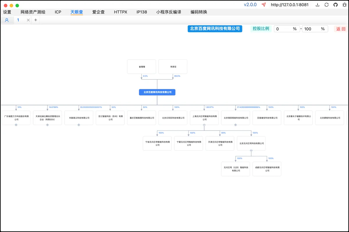Open the 网络资产测绘 menu tab
Screen dimensions: 349x232
[x=33, y=12]
